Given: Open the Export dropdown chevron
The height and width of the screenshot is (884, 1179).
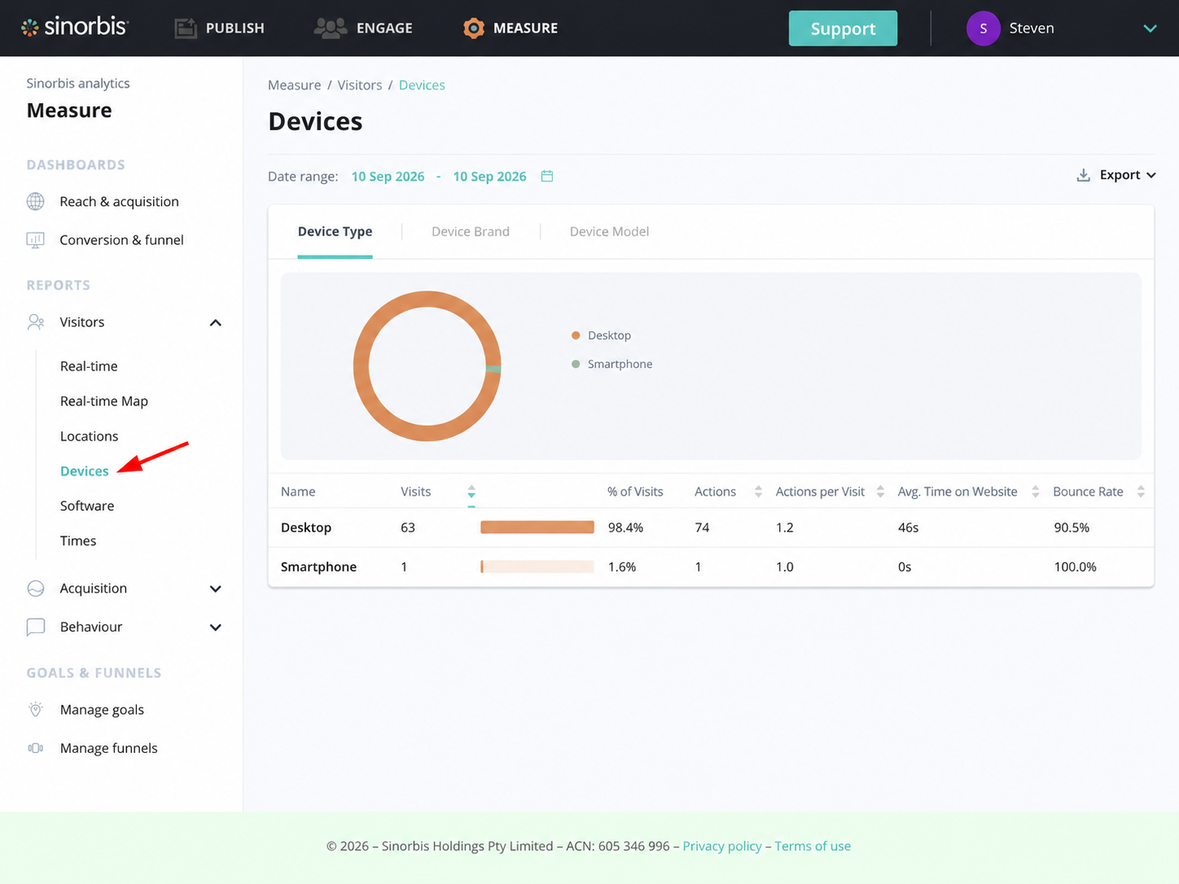Looking at the screenshot, I should pyautogui.click(x=1151, y=176).
